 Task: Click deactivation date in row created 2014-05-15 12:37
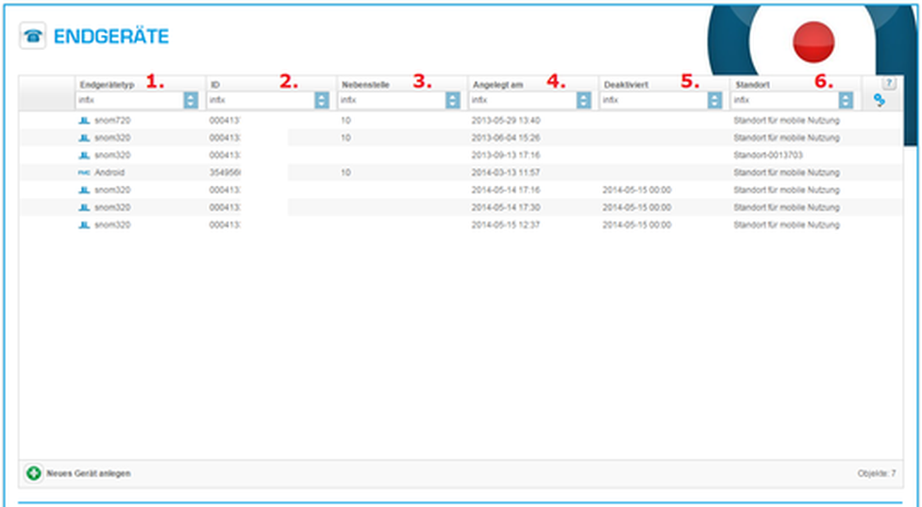coord(637,226)
